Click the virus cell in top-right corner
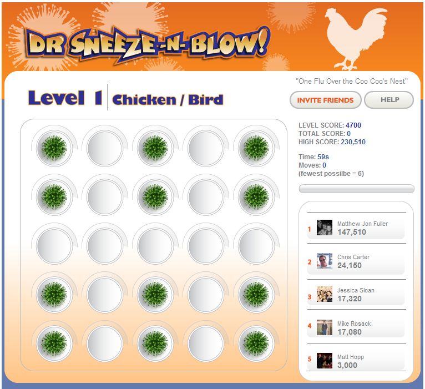This screenshot has height=389, width=425. pos(256,148)
